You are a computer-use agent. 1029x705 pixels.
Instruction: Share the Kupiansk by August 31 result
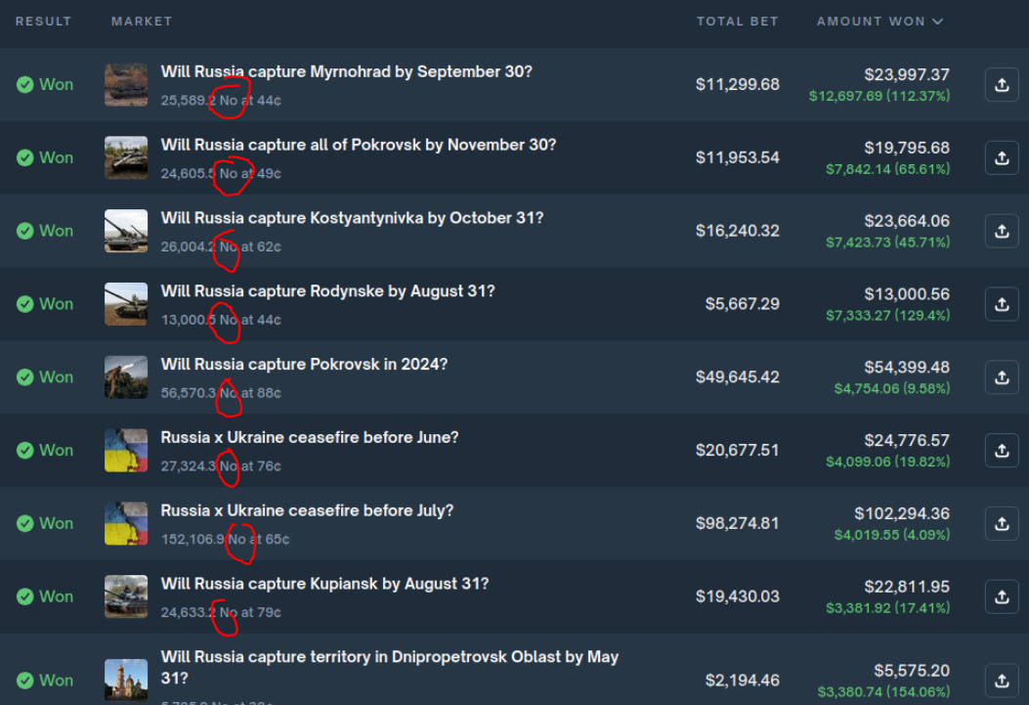tap(1002, 596)
